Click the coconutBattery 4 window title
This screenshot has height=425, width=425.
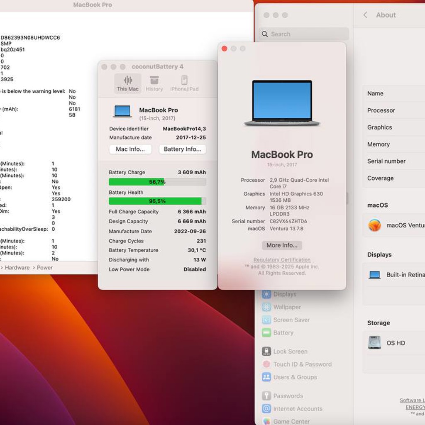[x=157, y=67]
